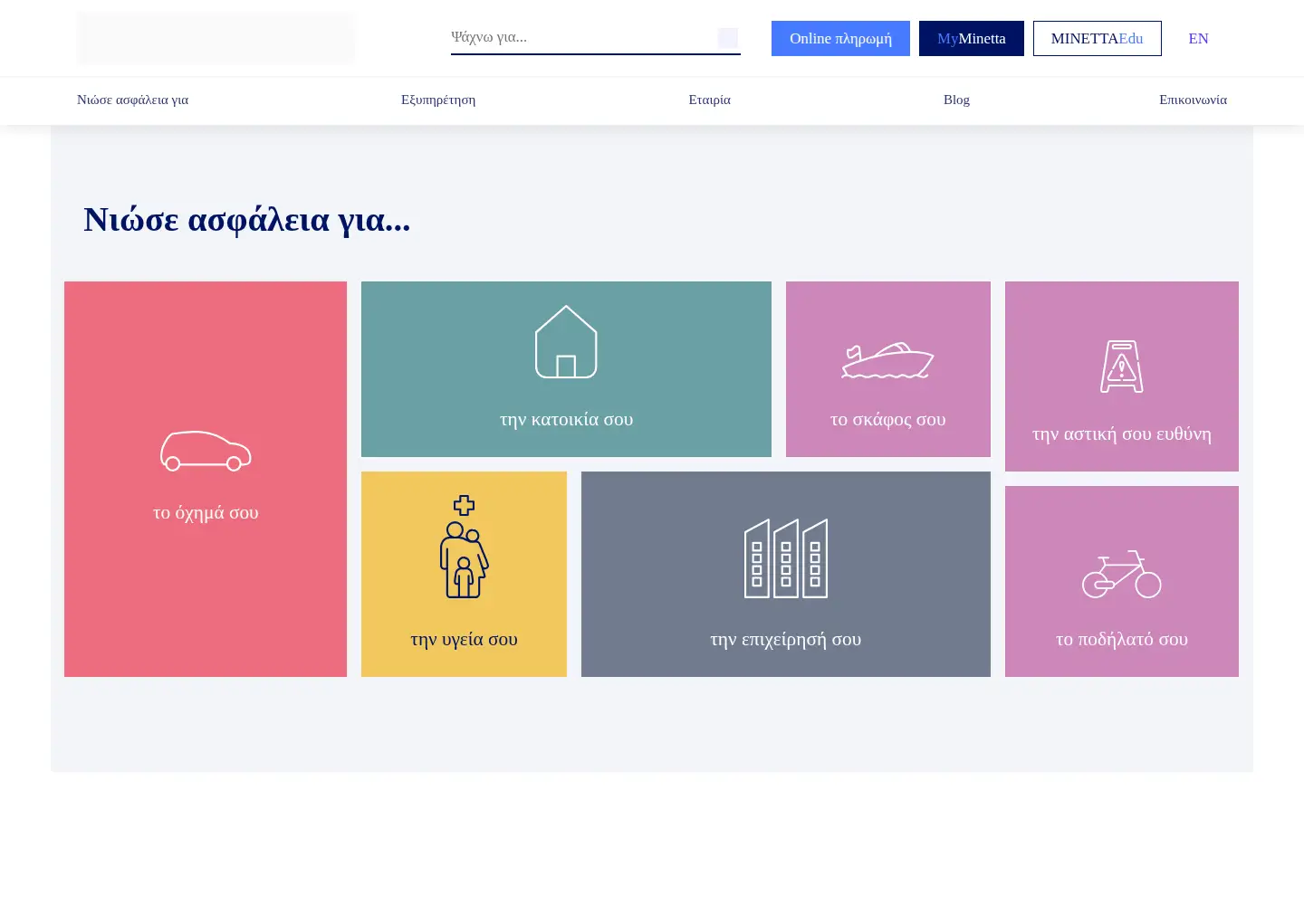Click the Online πληρωμή button
Screen dimensions: 1304x905
click(x=840, y=38)
